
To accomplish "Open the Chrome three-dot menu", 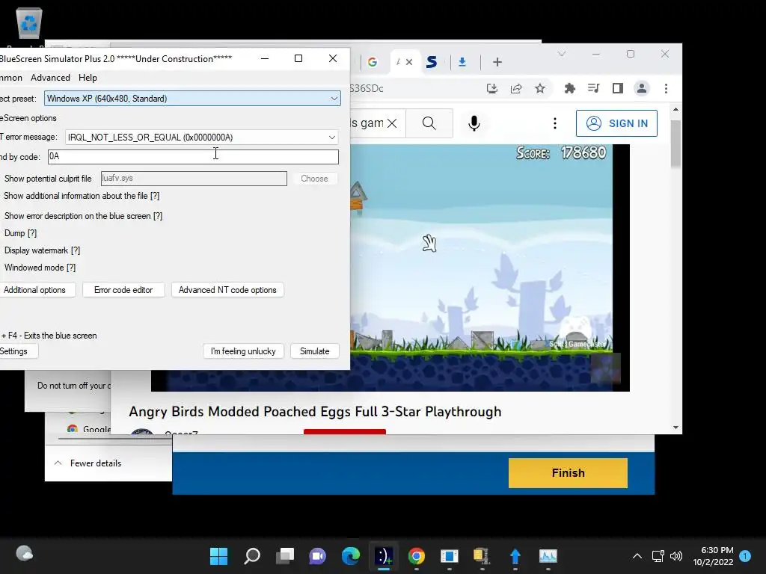I will coord(666,88).
